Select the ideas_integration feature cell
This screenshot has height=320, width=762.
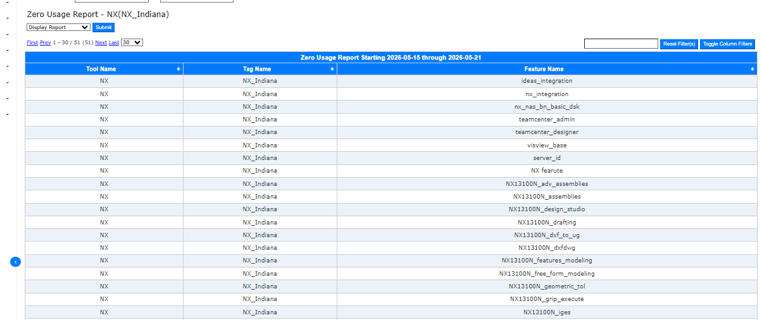(547, 81)
